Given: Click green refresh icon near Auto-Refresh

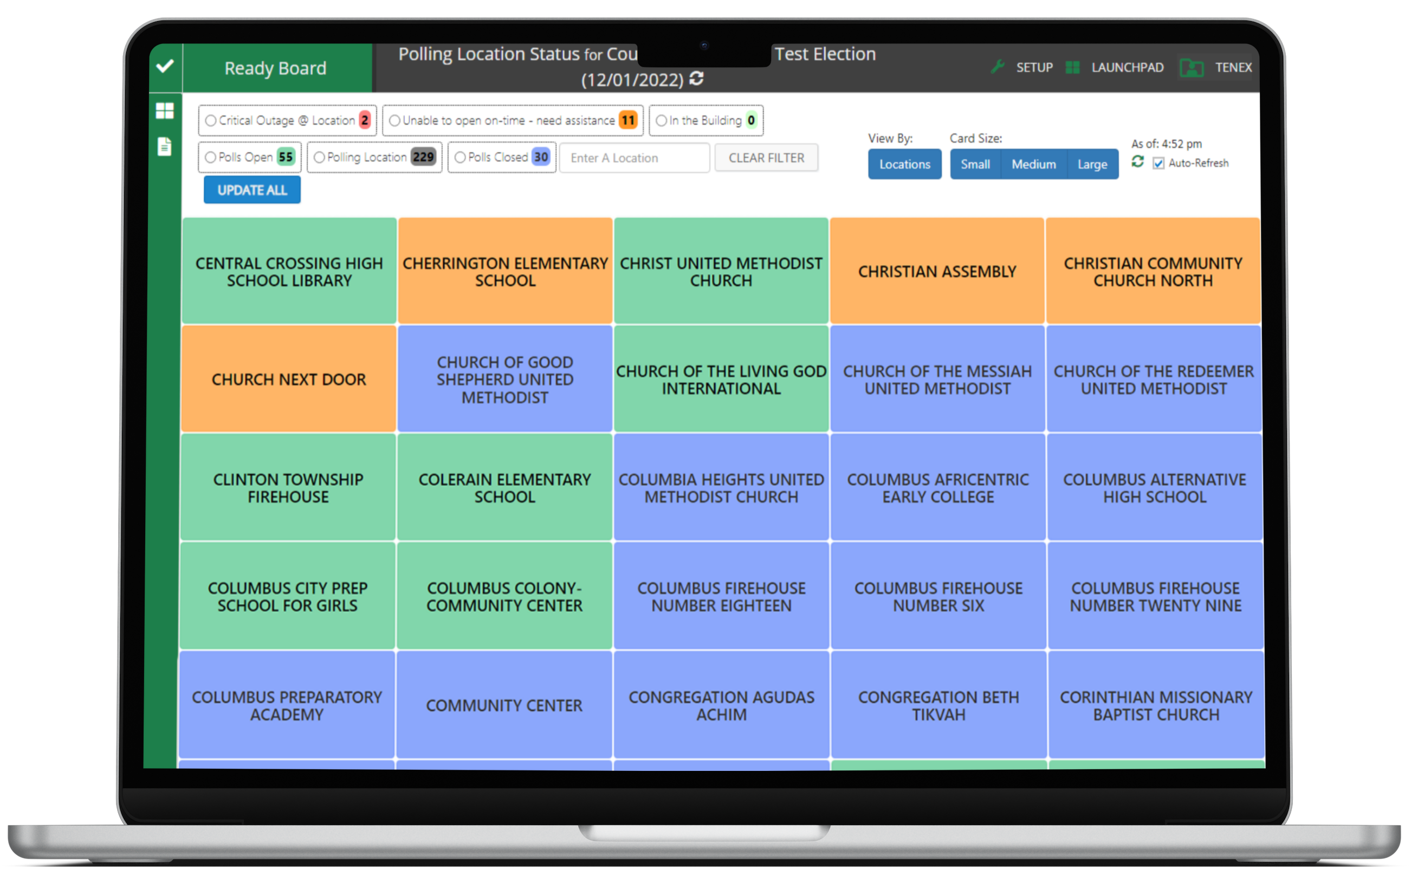Looking at the screenshot, I should click(x=1137, y=162).
